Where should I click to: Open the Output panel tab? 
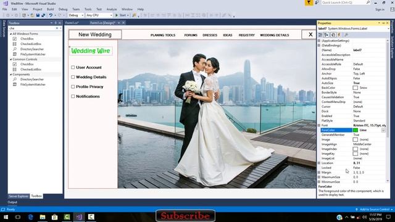pyautogui.click(x=12, y=202)
